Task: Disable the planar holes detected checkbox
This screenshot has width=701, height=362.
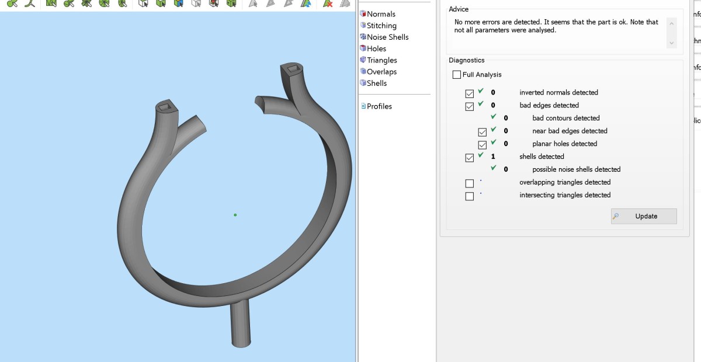Action: point(483,145)
